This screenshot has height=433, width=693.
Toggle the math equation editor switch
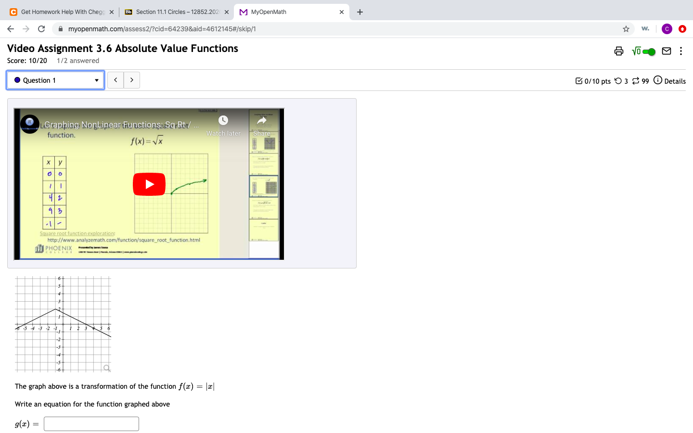pos(649,51)
